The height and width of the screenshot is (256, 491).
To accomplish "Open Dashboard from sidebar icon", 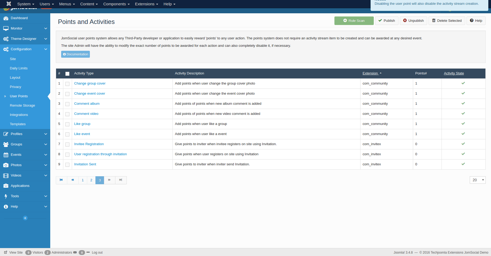I will [x=6, y=18].
